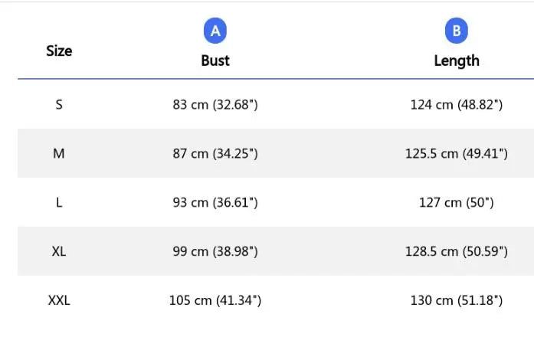Click the 99 cm bust value
This screenshot has width=534, height=350.
click(x=215, y=251)
